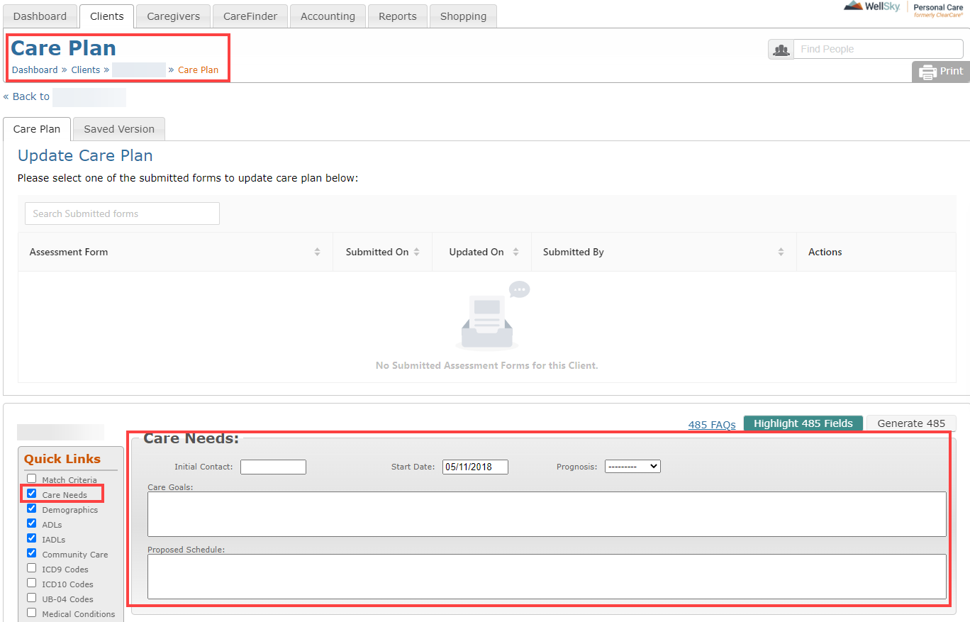Viewport: 970px width, 622px height.
Task: Click the Highlight 485 Fields button
Action: click(803, 423)
